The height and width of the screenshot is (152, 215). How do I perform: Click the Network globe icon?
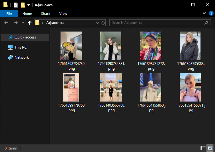point(10,57)
